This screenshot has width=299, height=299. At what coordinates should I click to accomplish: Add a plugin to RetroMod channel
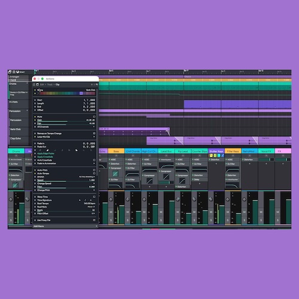tap(249, 164)
